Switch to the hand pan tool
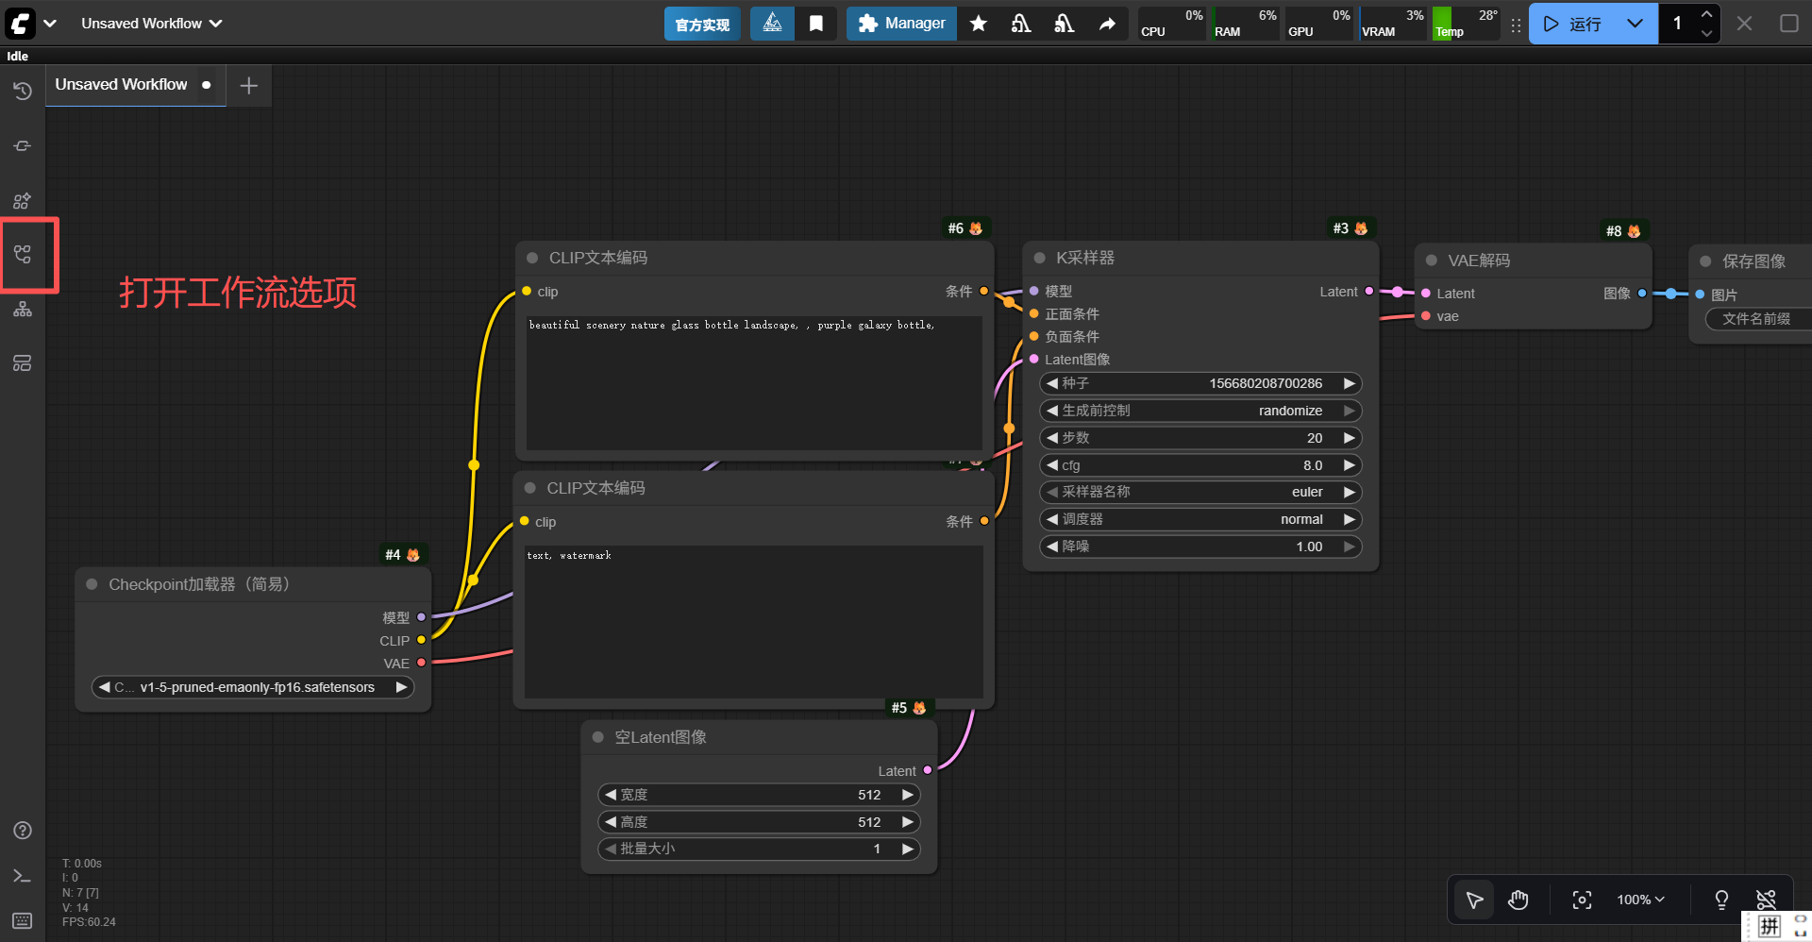This screenshot has height=942, width=1812. coord(1518,900)
